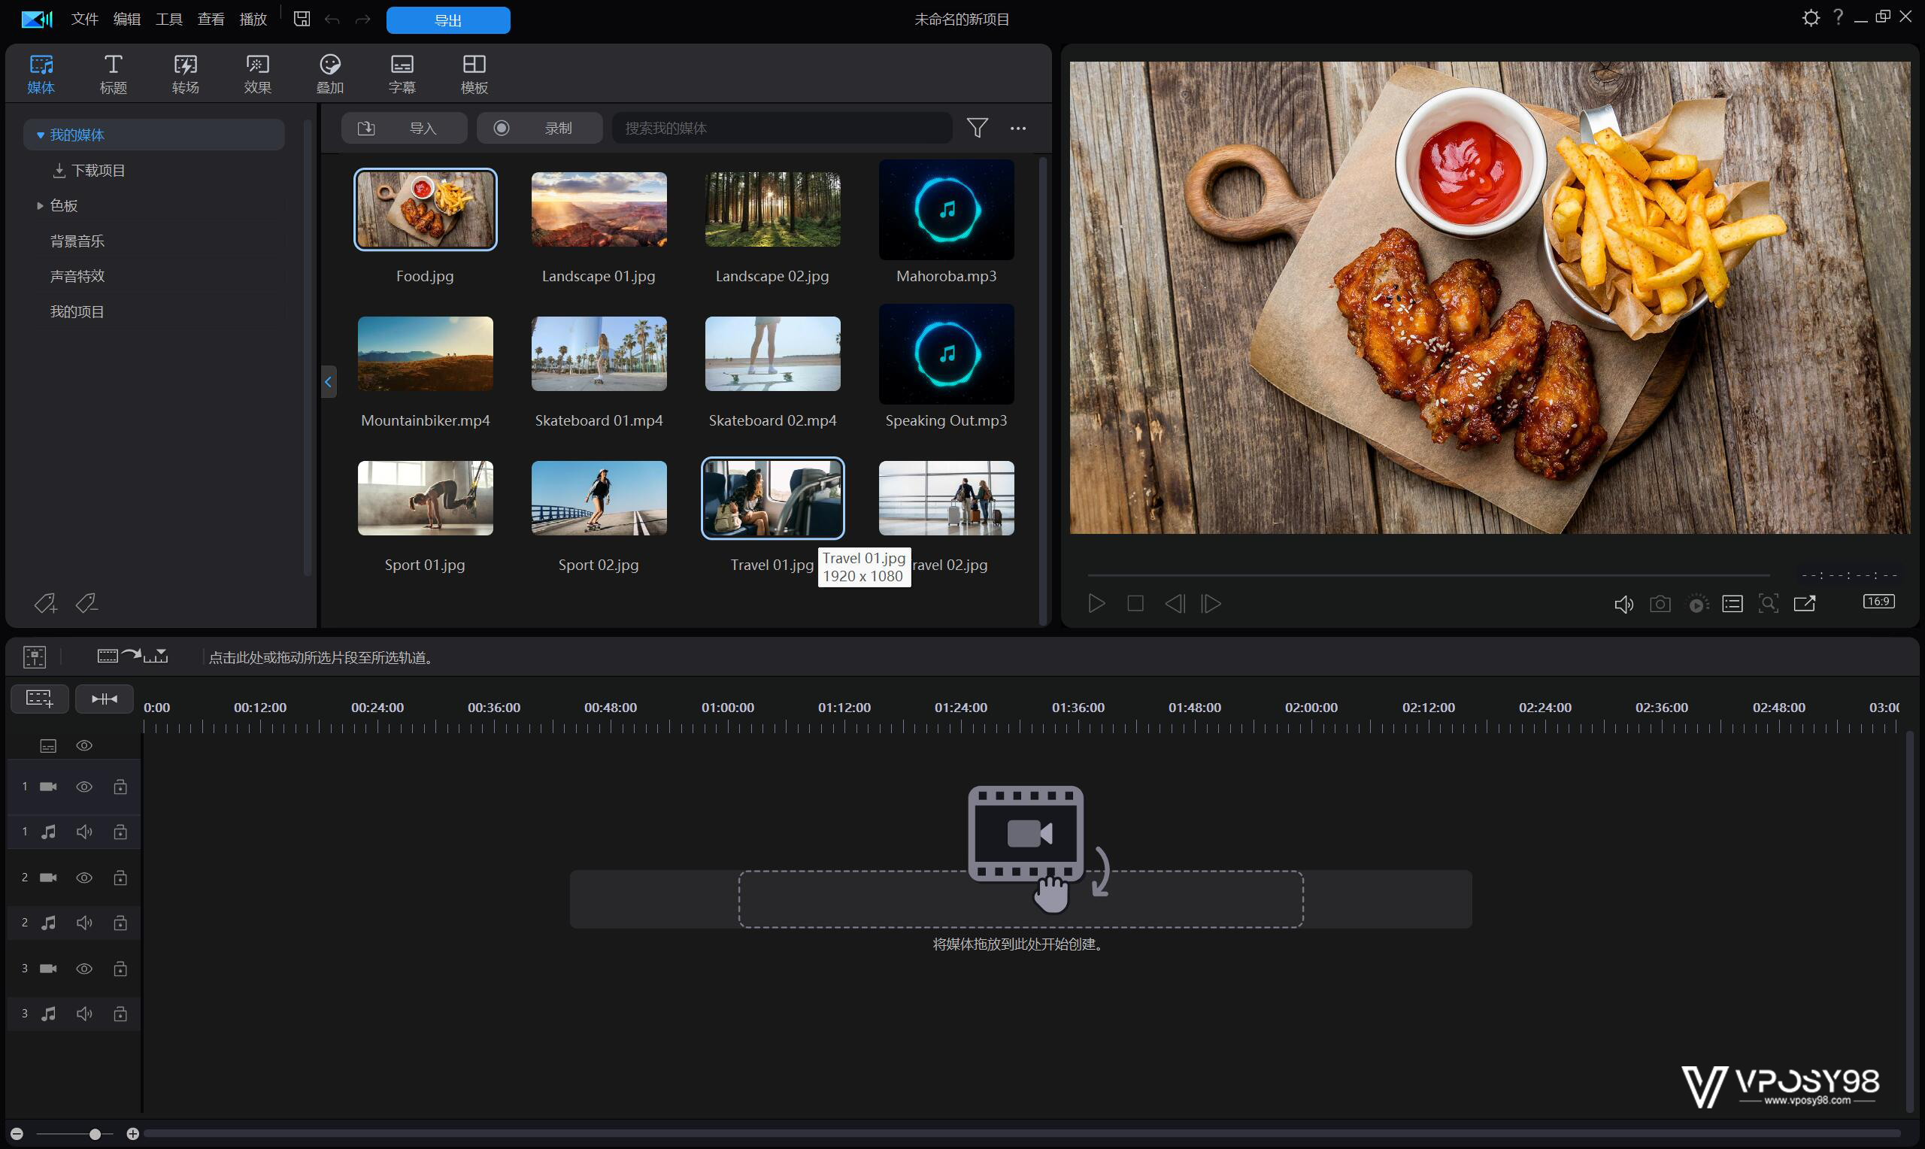Open the 文件 menu
The width and height of the screenshot is (1925, 1149).
(84, 20)
